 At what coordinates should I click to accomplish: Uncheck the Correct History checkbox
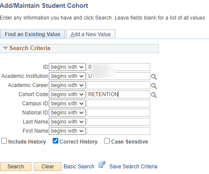pyautogui.click(x=55, y=141)
